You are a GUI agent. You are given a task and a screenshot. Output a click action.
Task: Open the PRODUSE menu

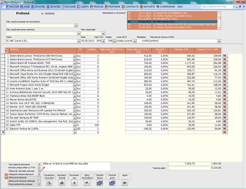(97, 6)
